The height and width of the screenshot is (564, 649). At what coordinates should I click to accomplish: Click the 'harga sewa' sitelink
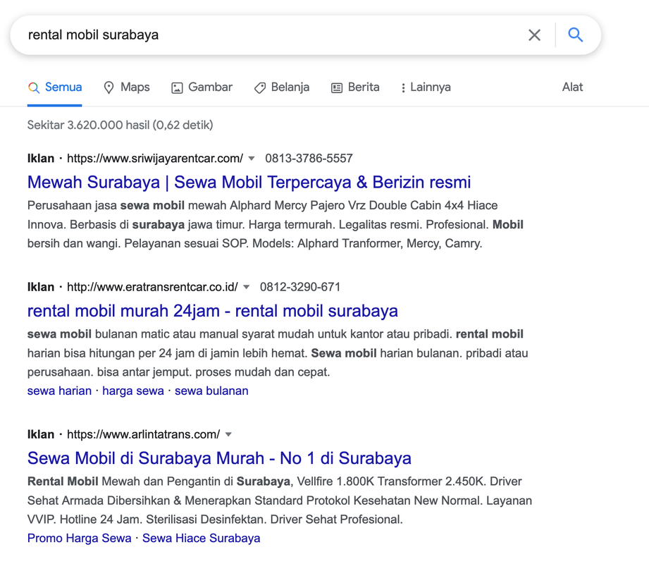(133, 391)
